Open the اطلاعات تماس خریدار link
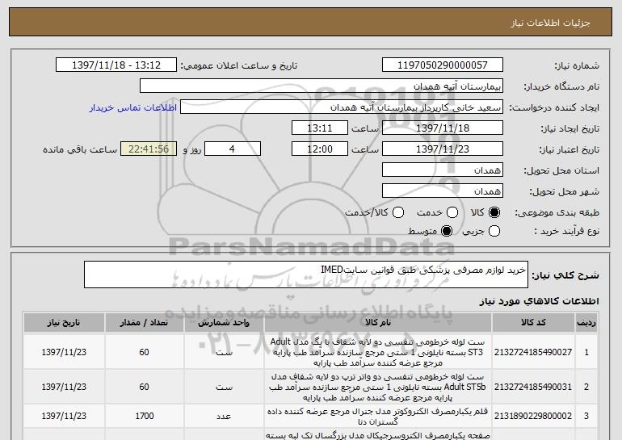 (133, 108)
